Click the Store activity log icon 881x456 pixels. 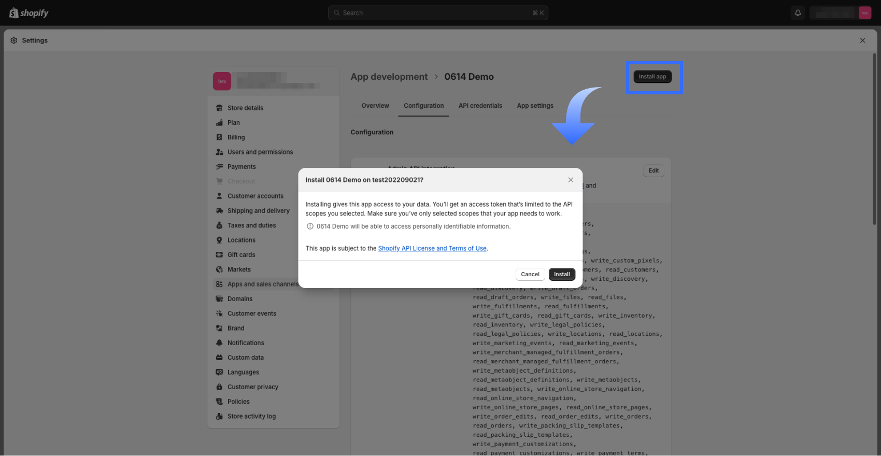coord(219,416)
